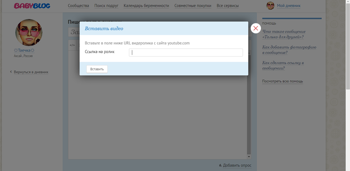Click the Вставить видео dialog title
350x171 pixels.
[x=104, y=29]
